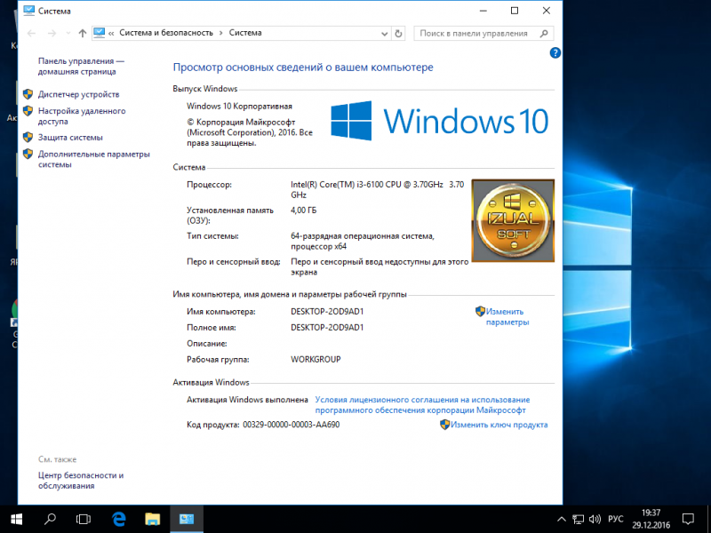
Task: Click the Windows 10 logo image
Action: (439, 121)
